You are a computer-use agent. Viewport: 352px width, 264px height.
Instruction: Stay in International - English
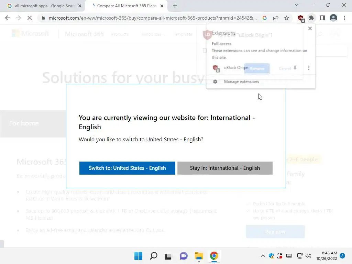[225, 168]
